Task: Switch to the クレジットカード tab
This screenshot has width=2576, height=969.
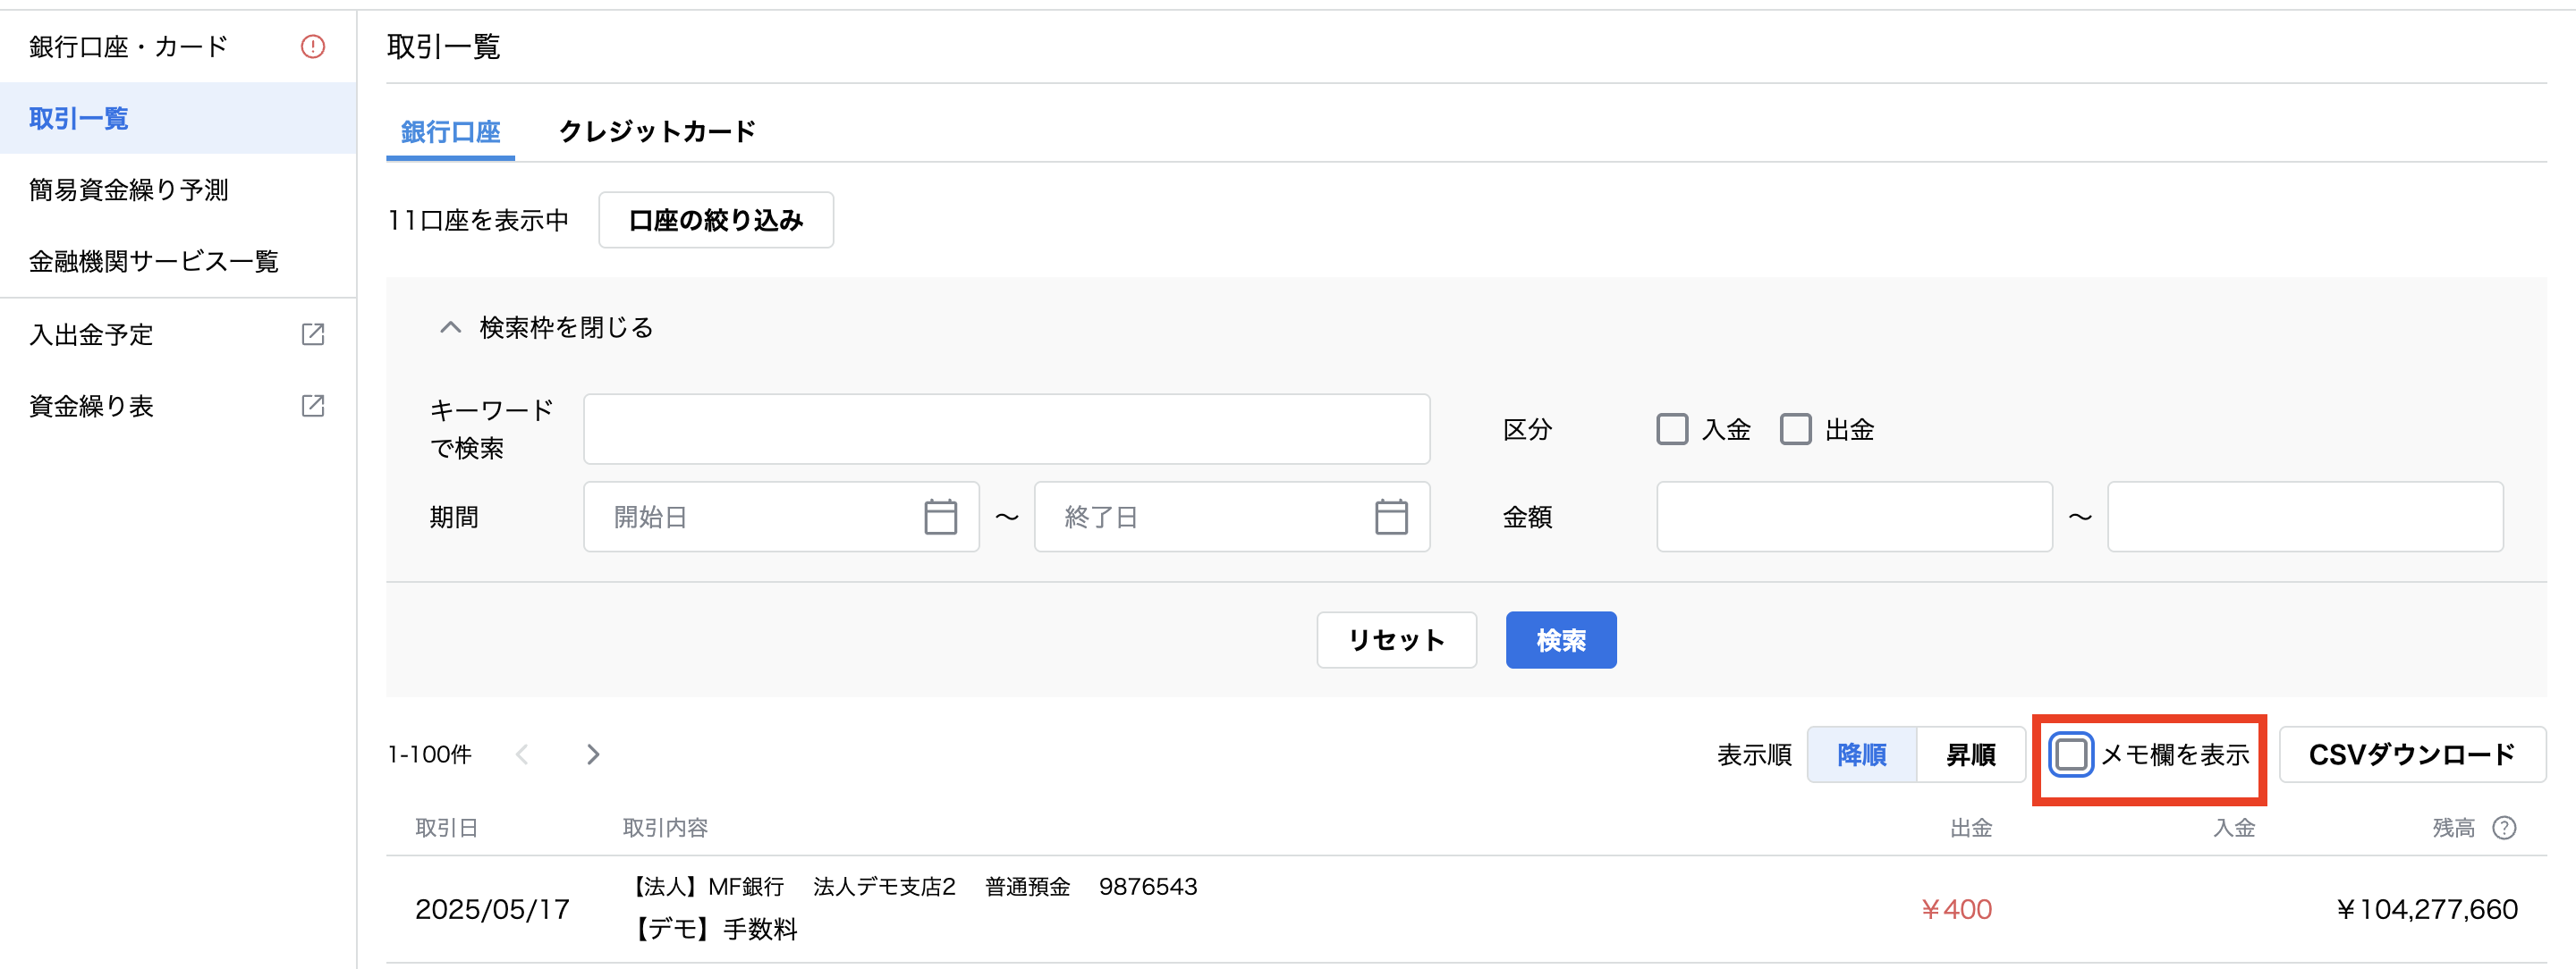Action: pyautogui.click(x=657, y=132)
